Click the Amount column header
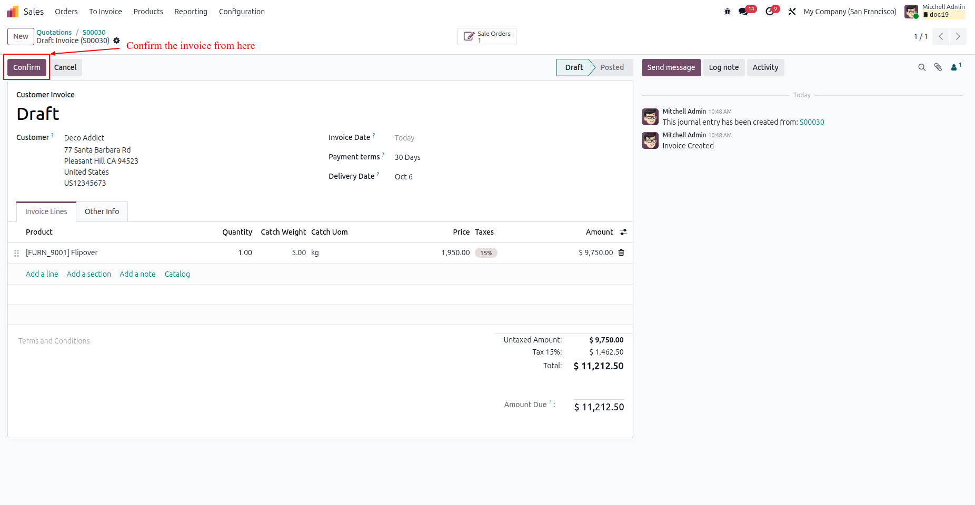 pyautogui.click(x=599, y=232)
